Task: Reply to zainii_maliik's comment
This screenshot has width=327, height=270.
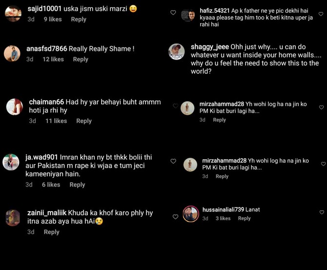Action: point(52,232)
